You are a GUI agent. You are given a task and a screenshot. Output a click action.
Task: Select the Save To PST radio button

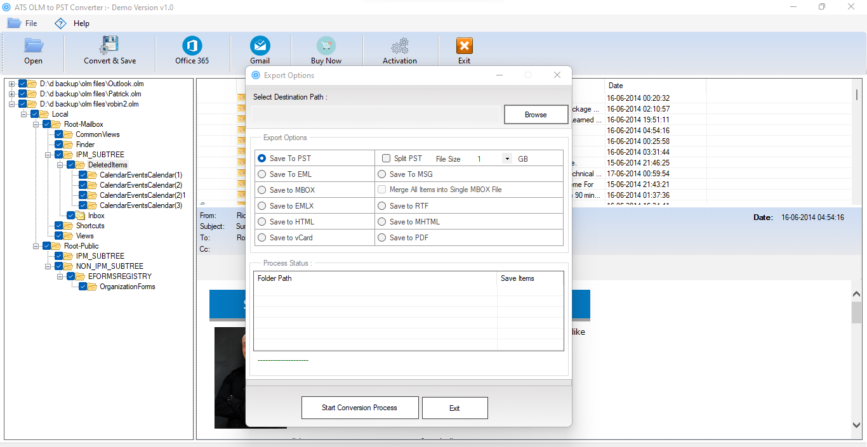coord(261,158)
